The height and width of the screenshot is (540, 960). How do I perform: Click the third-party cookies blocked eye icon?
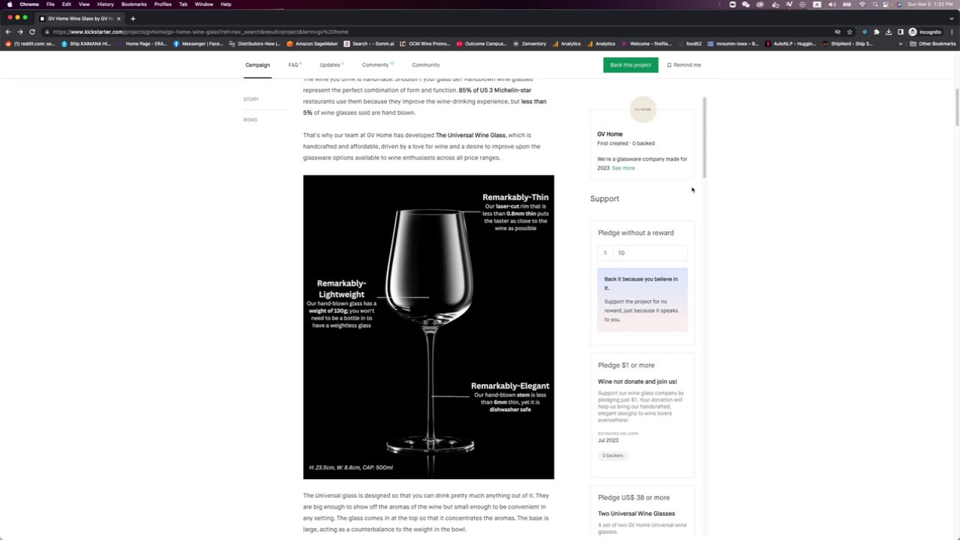(x=838, y=31)
